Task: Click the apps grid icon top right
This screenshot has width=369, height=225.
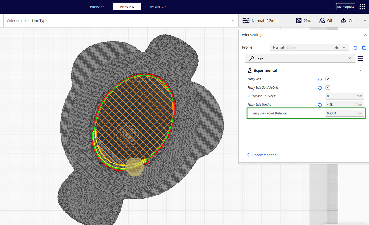Action: (362, 6)
